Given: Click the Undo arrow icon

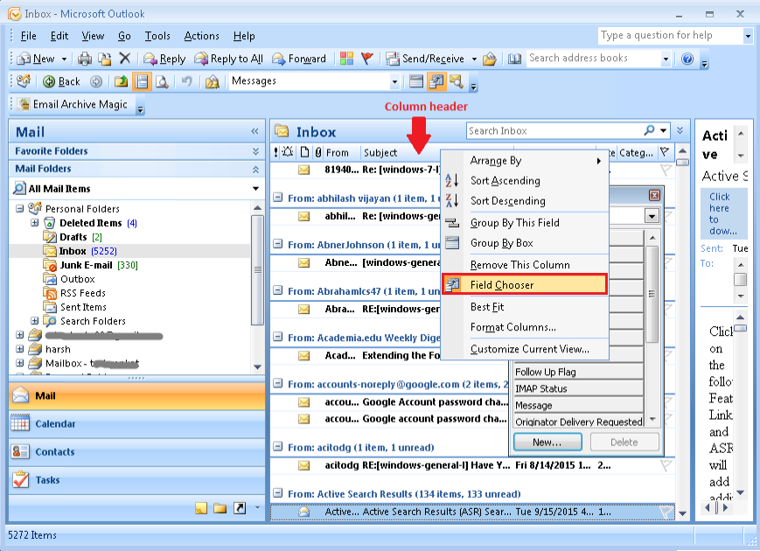Looking at the screenshot, I should pos(186,81).
